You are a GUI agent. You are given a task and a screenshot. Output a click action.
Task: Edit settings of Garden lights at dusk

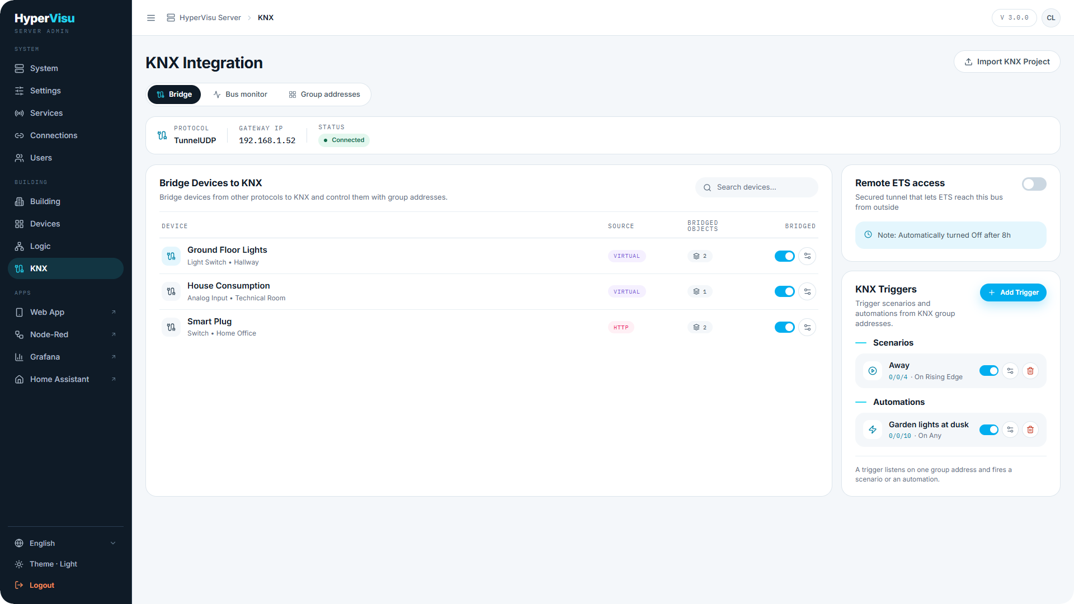(x=1010, y=430)
